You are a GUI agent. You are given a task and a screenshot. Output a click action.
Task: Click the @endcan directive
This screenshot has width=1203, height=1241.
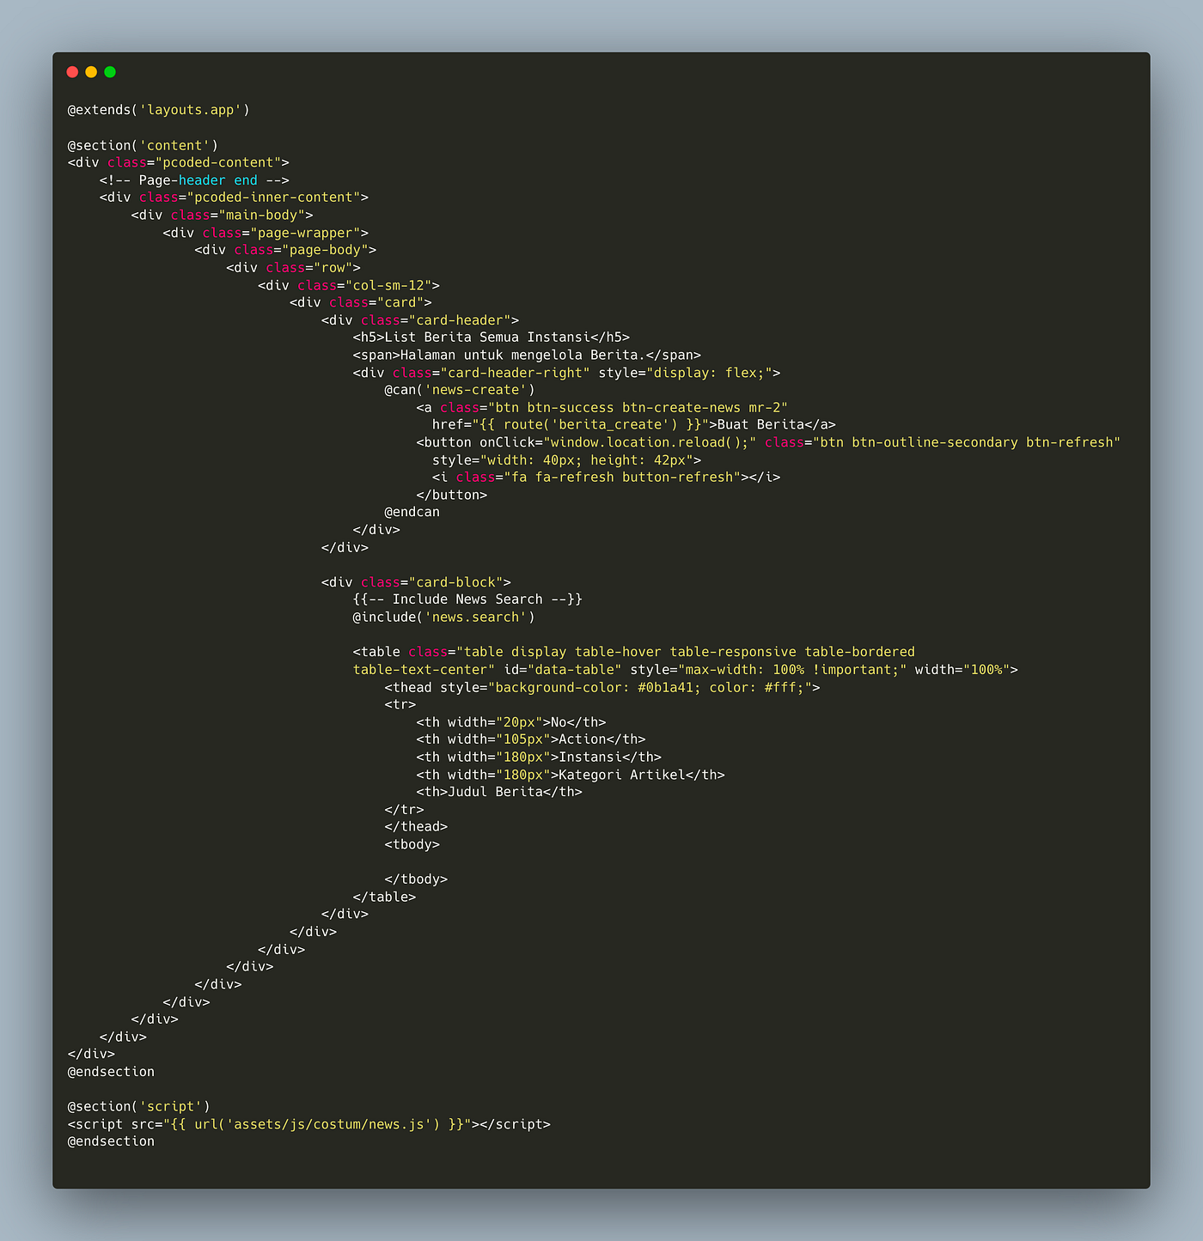pyautogui.click(x=412, y=512)
